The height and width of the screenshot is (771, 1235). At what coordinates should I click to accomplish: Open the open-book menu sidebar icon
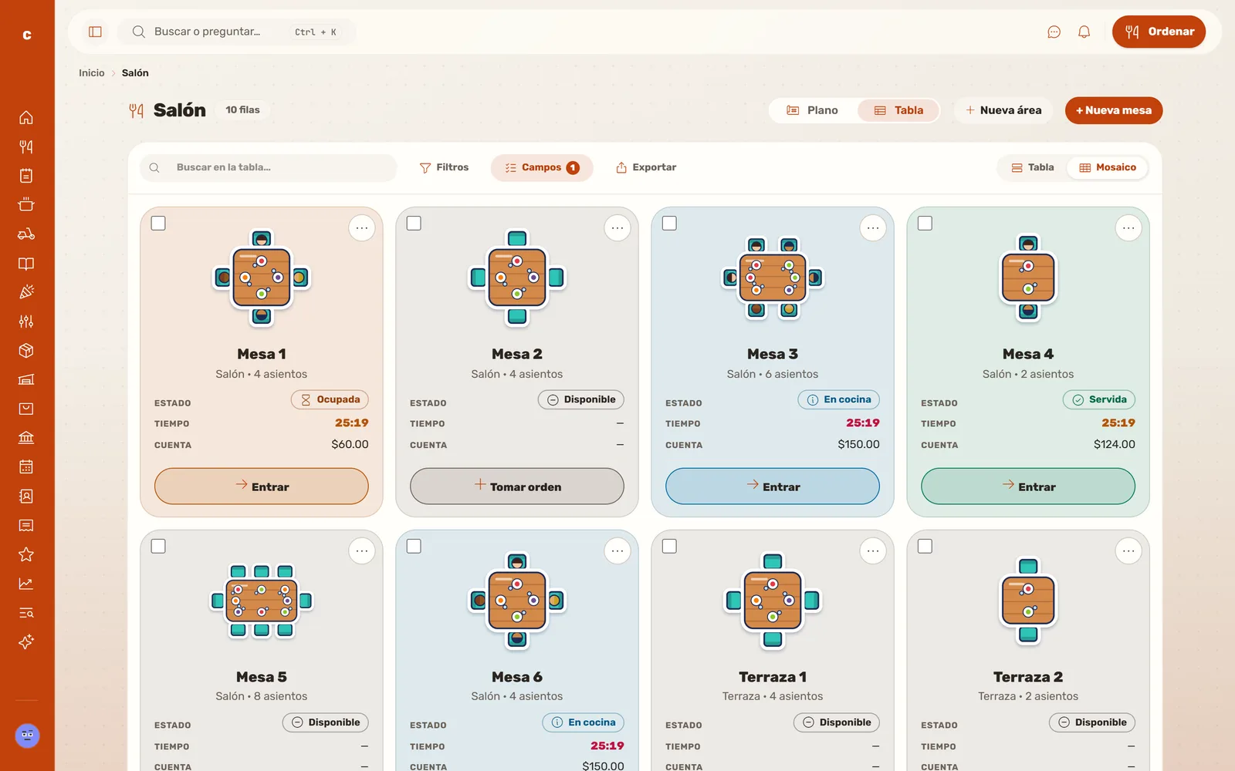(26, 264)
